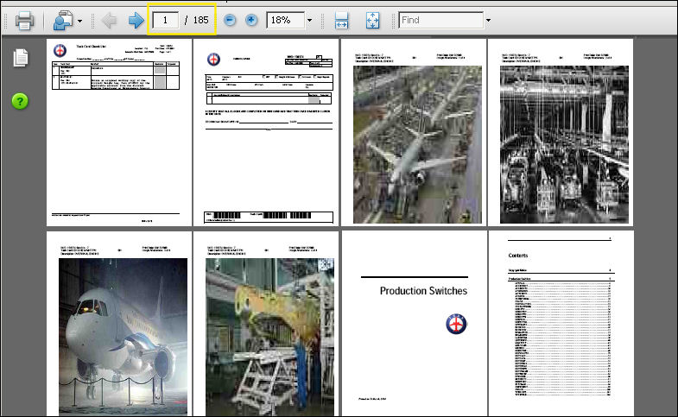Image resolution: width=678 pixels, height=417 pixels.
Task: Open the Pages panel icon in sidebar
Action: tap(21, 58)
